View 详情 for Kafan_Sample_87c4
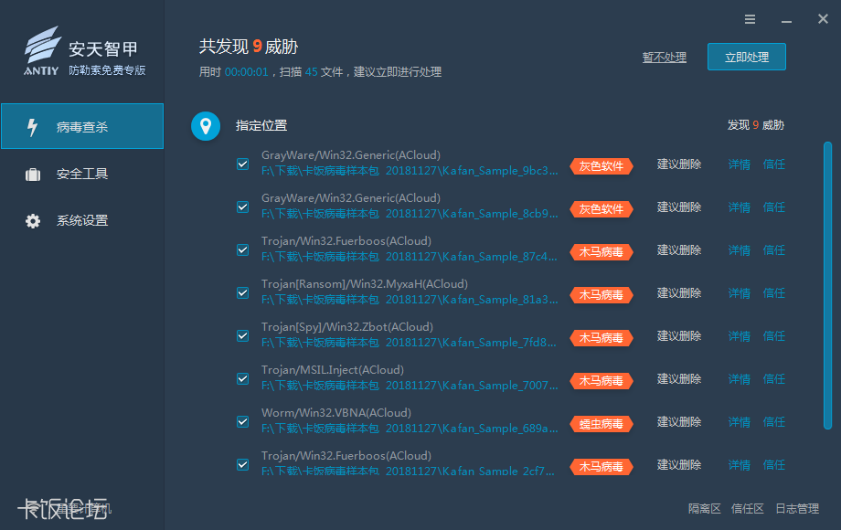Viewport: 841px width, 530px height. (x=740, y=250)
